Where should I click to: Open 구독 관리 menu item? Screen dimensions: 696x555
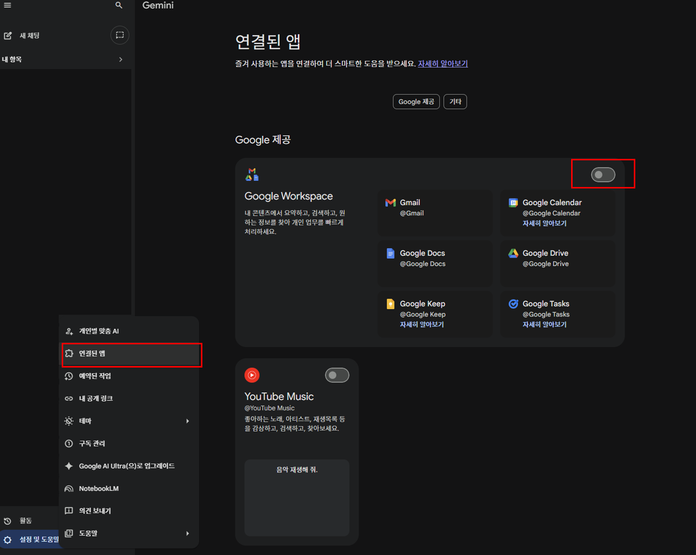pos(129,444)
